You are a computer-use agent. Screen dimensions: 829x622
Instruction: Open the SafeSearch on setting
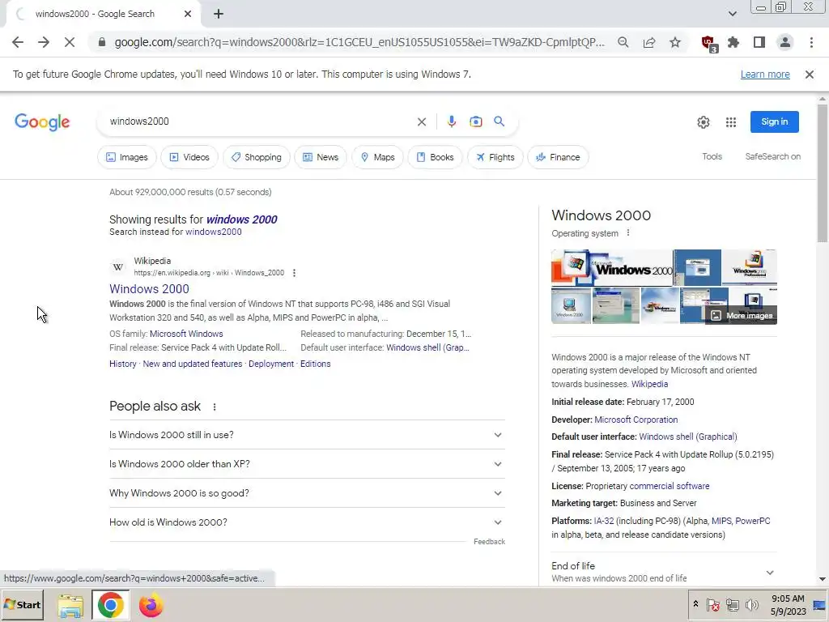click(x=772, y=156)
